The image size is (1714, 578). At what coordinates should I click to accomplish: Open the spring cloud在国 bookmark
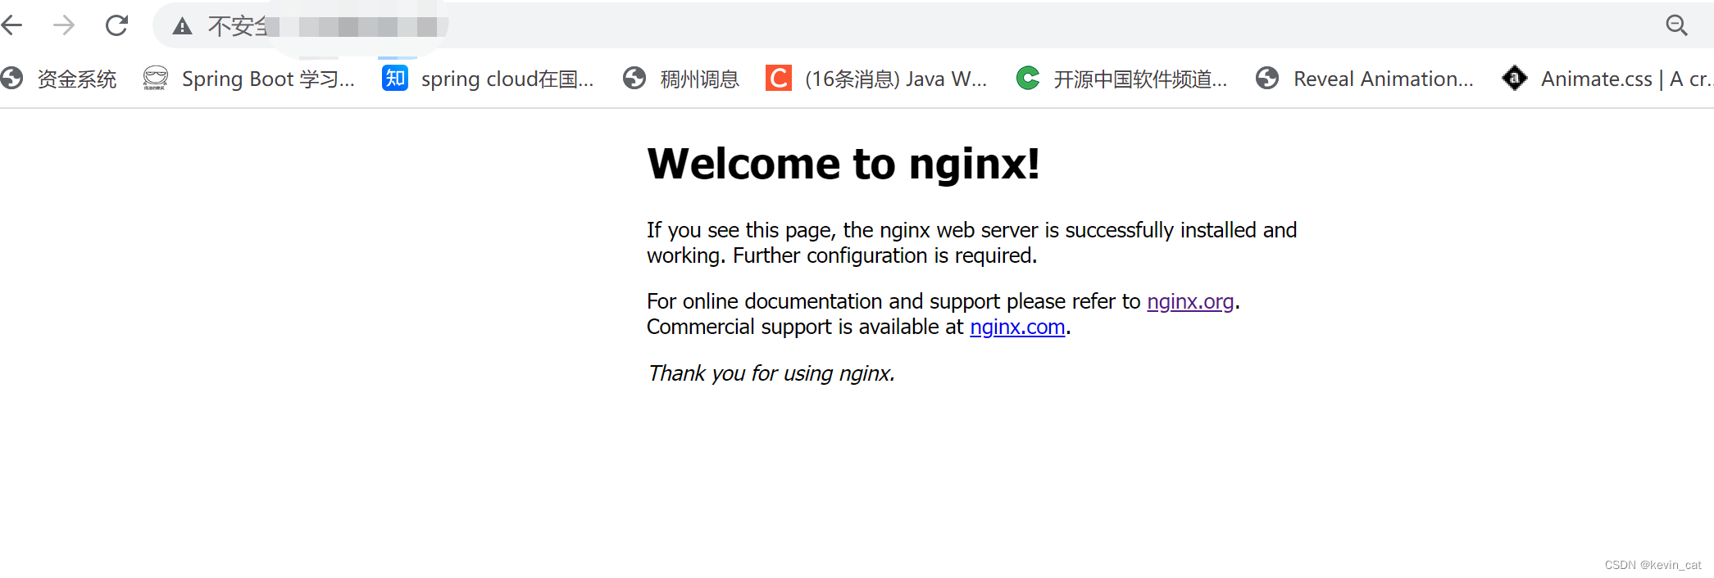tap(488, 79)
